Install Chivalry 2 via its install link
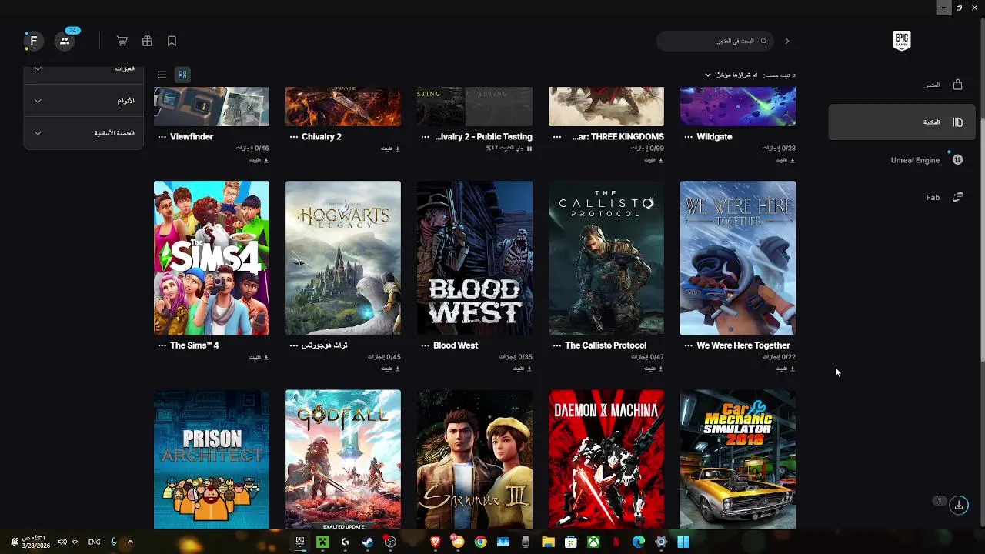Image resolution: width=985 pixels, height=554 pixels. (390, 148)
